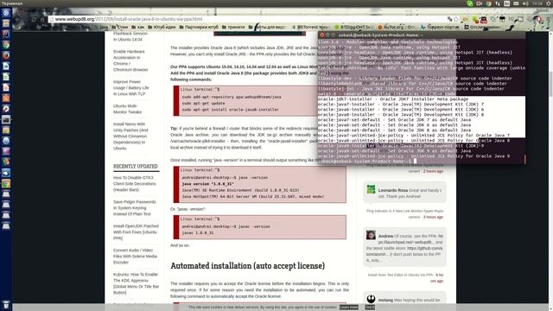Open the 'как' bookmarks folder
The height and width of the screenshot is (311, 553).
coord(138,27)
